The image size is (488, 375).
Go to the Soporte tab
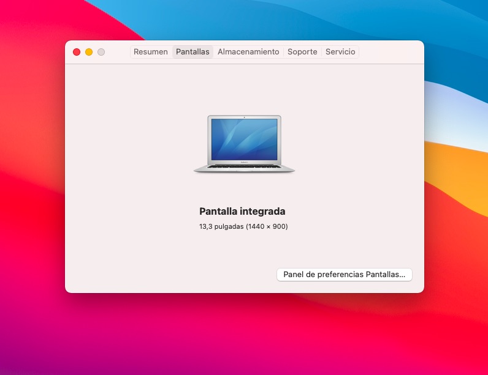tap(302, 52)
